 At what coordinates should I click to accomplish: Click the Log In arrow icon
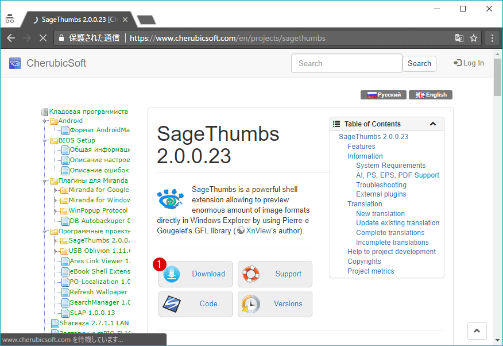(458, 63)
